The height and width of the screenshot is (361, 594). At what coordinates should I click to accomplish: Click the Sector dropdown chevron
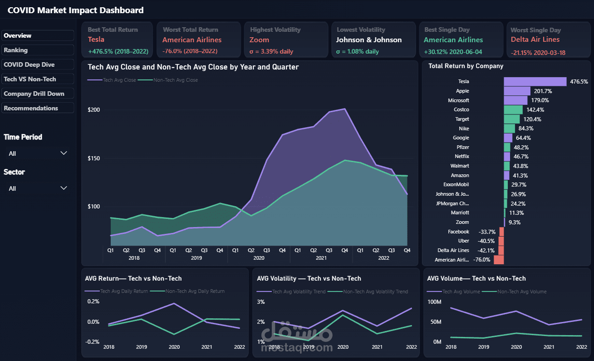[x=64, y=188]
